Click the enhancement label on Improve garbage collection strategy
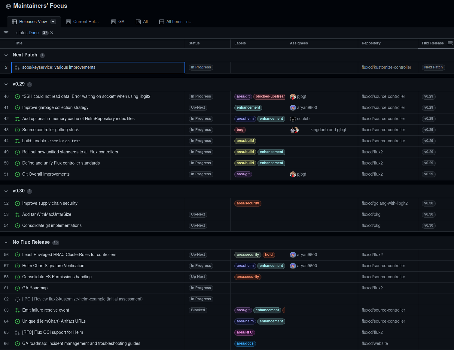The width and height of the screenshot is (454, 350). tap(248, 107)
